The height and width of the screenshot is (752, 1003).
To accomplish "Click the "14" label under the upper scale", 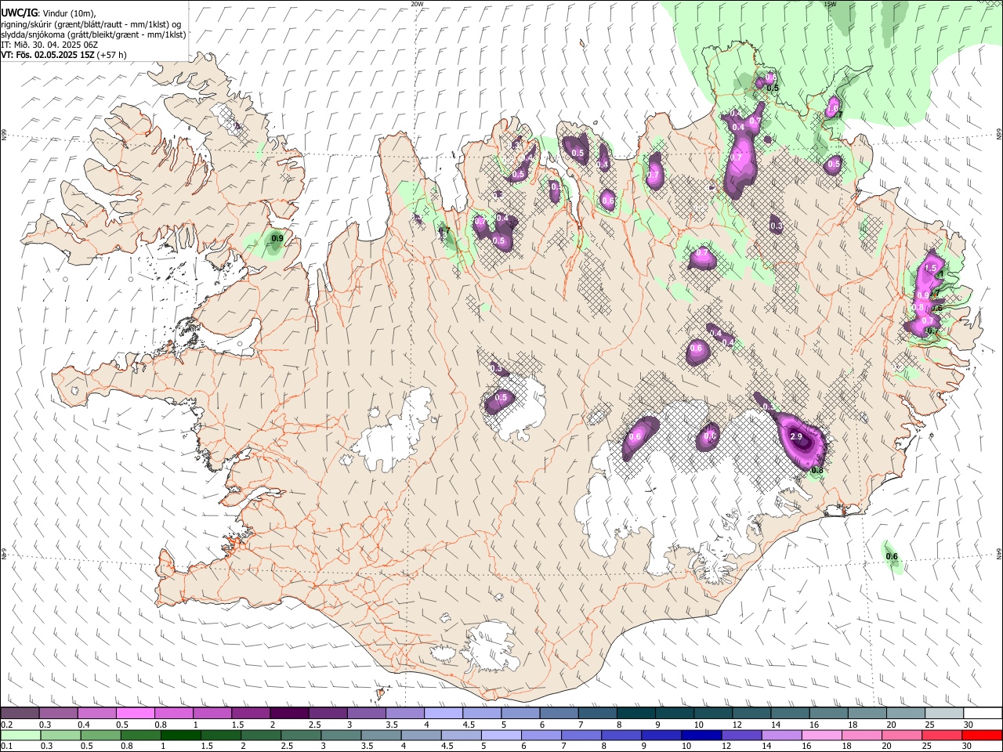I will 776,725.
